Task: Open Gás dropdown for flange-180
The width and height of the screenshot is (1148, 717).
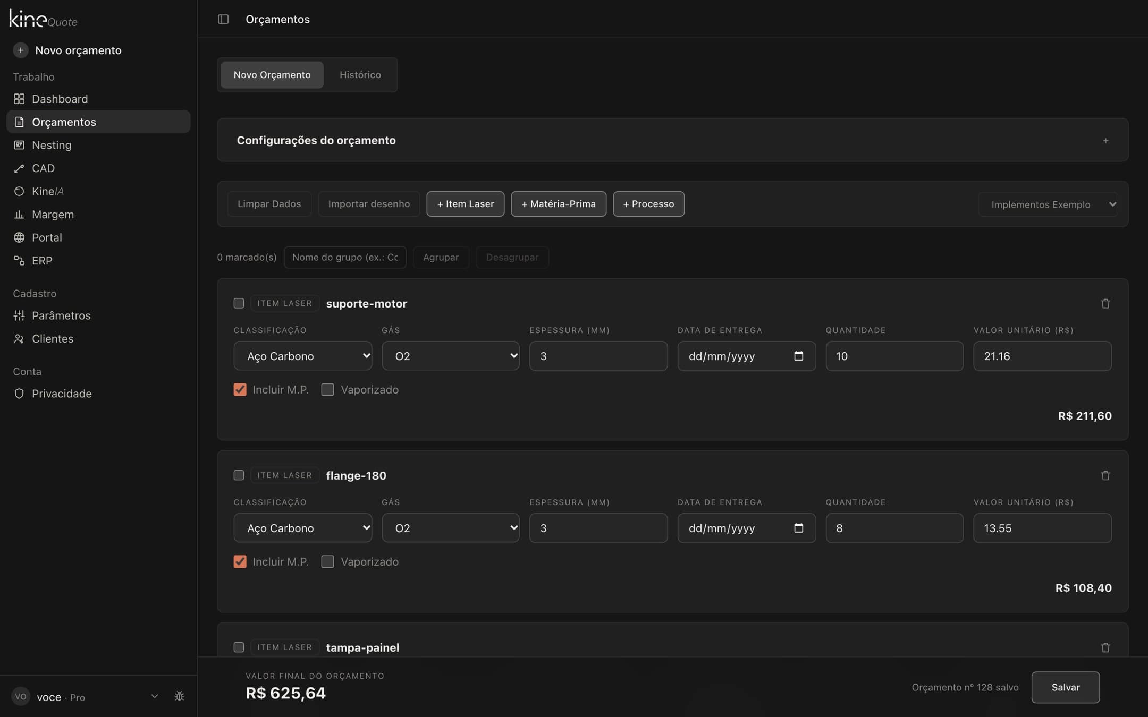Action: 450,528
